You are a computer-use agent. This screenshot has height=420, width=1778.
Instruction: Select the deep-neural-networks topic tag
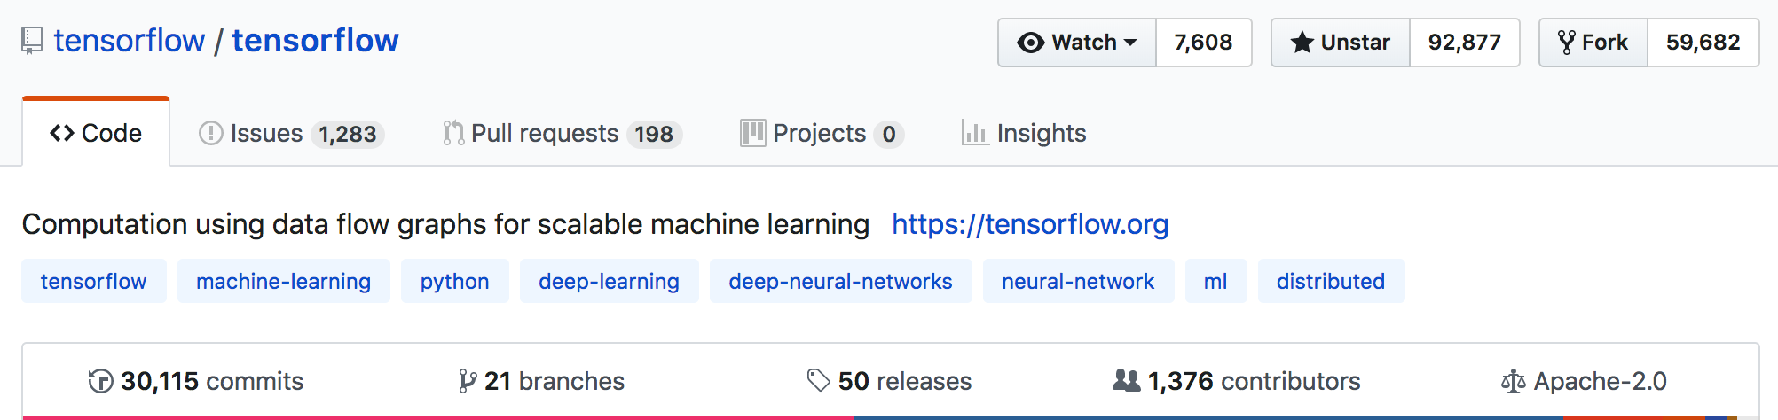tap(841, 281)
